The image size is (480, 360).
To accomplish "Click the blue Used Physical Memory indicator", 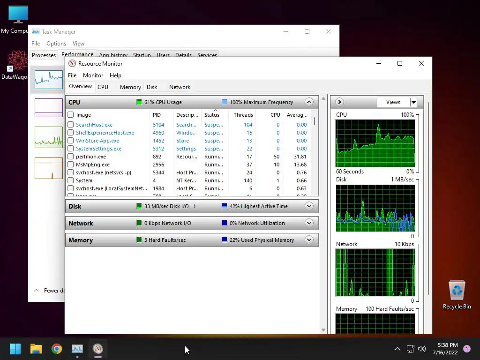I will pos(225,240).
